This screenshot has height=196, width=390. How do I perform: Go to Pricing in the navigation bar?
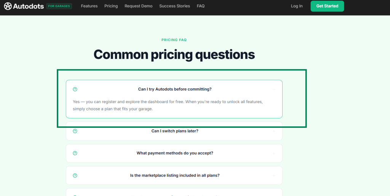tap(111, 6)
